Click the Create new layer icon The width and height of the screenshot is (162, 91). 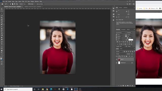(130, 86)
